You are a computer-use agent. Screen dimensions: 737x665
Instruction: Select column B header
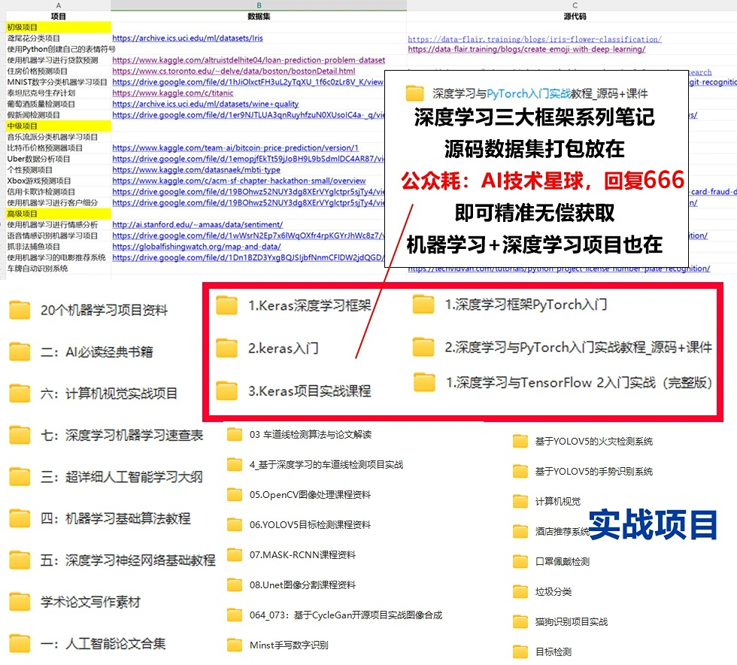(259, 5)
